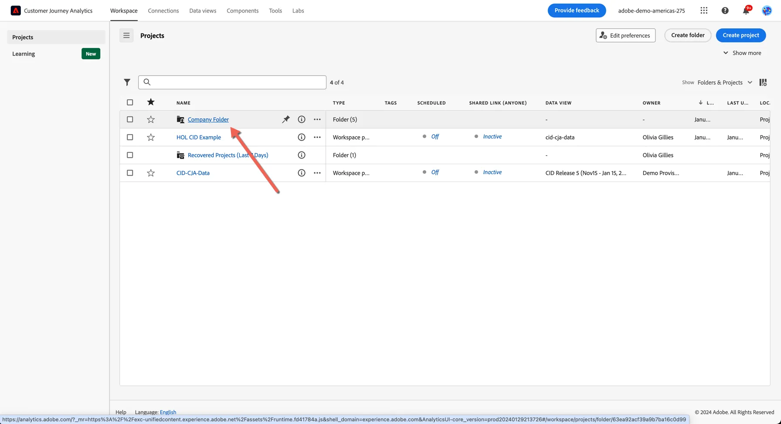This screenshot has width=781, height=424.
Task: Click the Provide feedback button
Action: (x=577, y=10)
